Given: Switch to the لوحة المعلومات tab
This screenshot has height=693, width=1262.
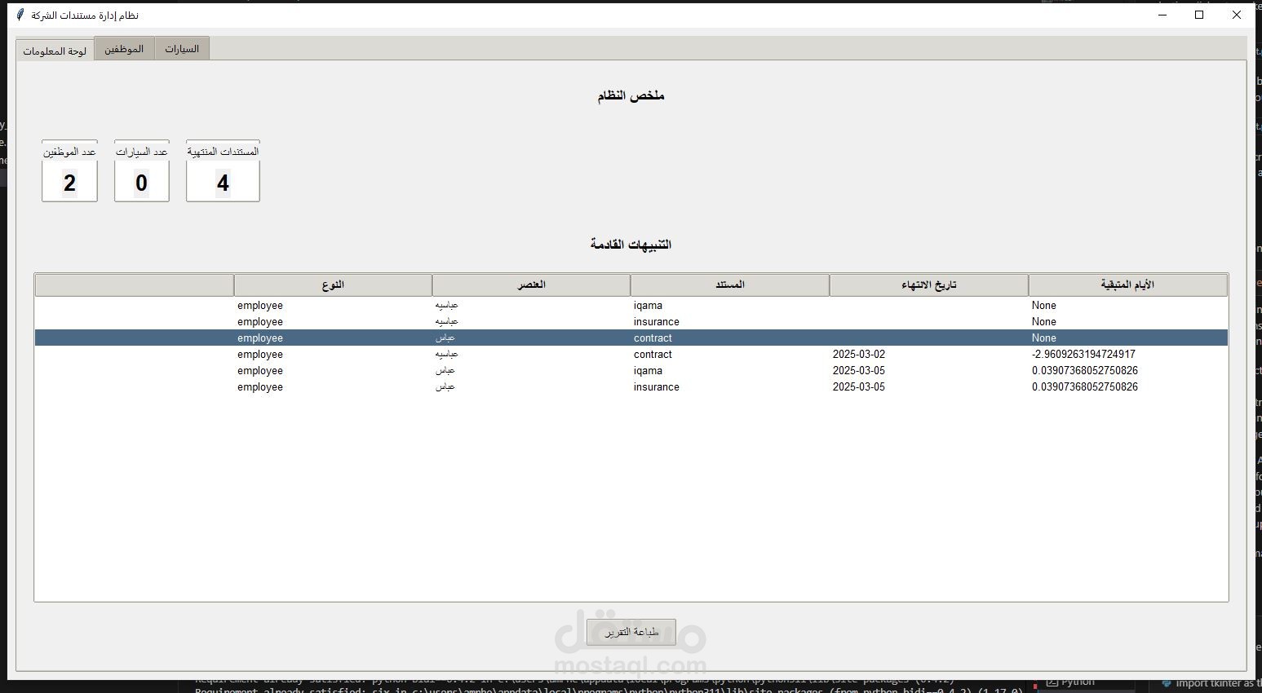Looking at the screenshot, I should (55, 50).
